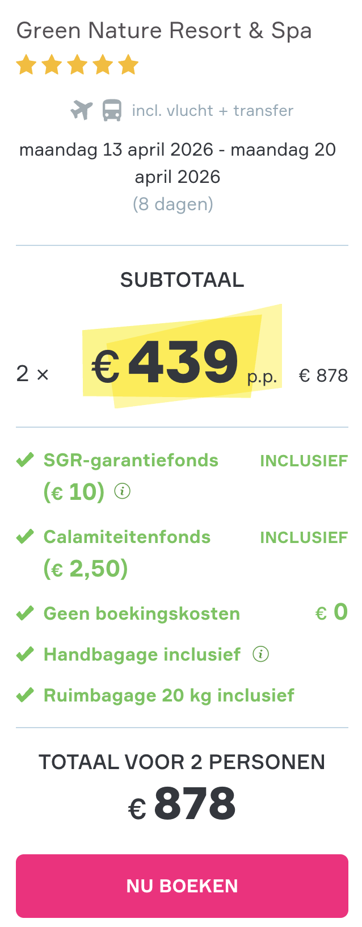This screenshot has height=927, width=362.
Task: Click the third star in the rating row
Action: (x=75, y=64)
